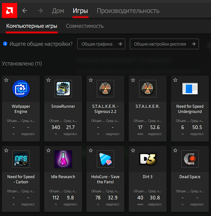Viewport: 211px width, 216px height.
Task: Click the AMD logo icon
Action: point(9,11)
